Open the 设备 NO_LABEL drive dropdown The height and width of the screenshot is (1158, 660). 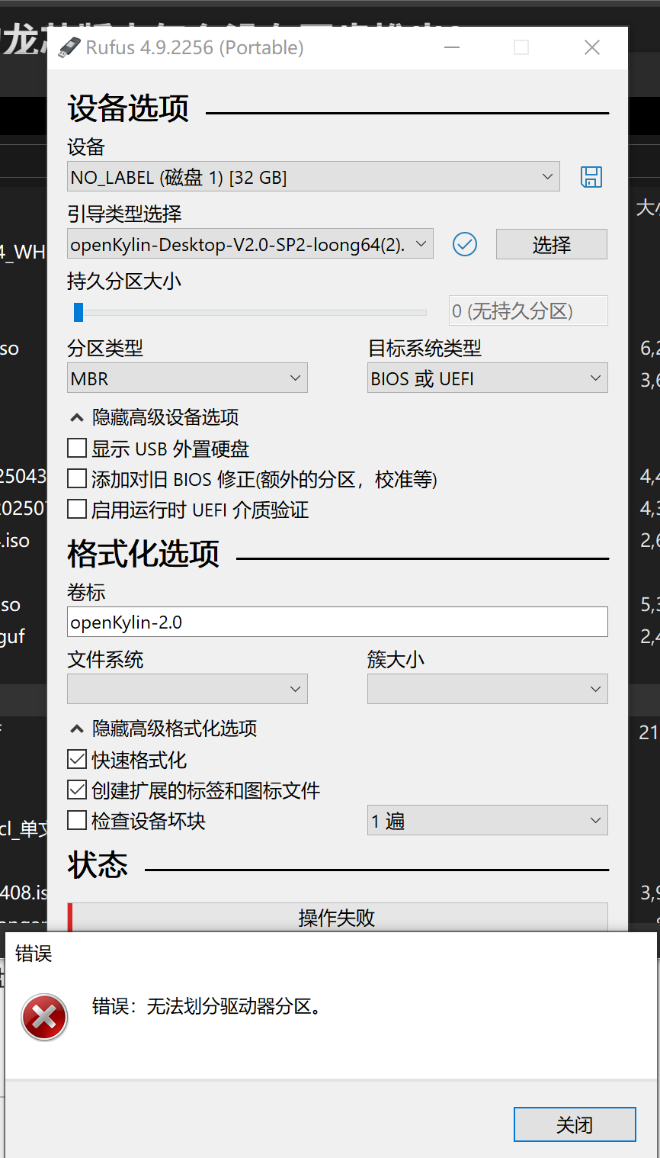pyautogui.click(x=313, y=177)
